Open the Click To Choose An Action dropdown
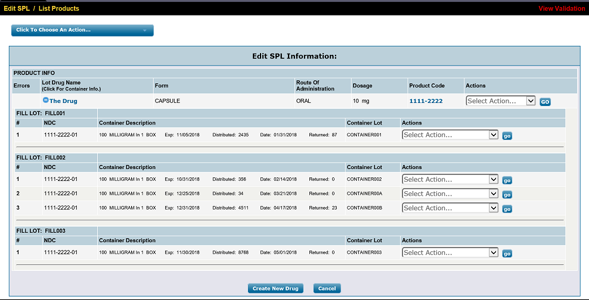This screenshot has width=589, height=300. point(82,30)
